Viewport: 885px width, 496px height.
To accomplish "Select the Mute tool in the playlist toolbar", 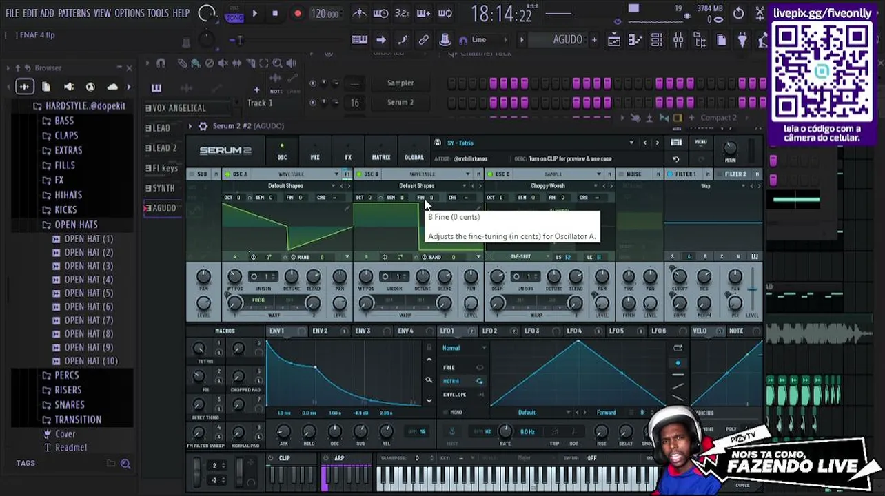I will [223, 63].
